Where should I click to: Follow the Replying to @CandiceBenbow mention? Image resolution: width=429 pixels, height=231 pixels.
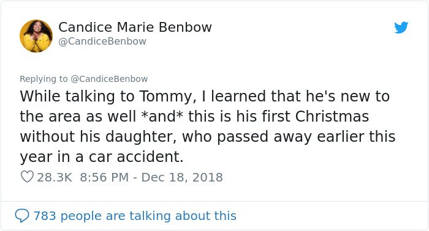pos(109,79)
